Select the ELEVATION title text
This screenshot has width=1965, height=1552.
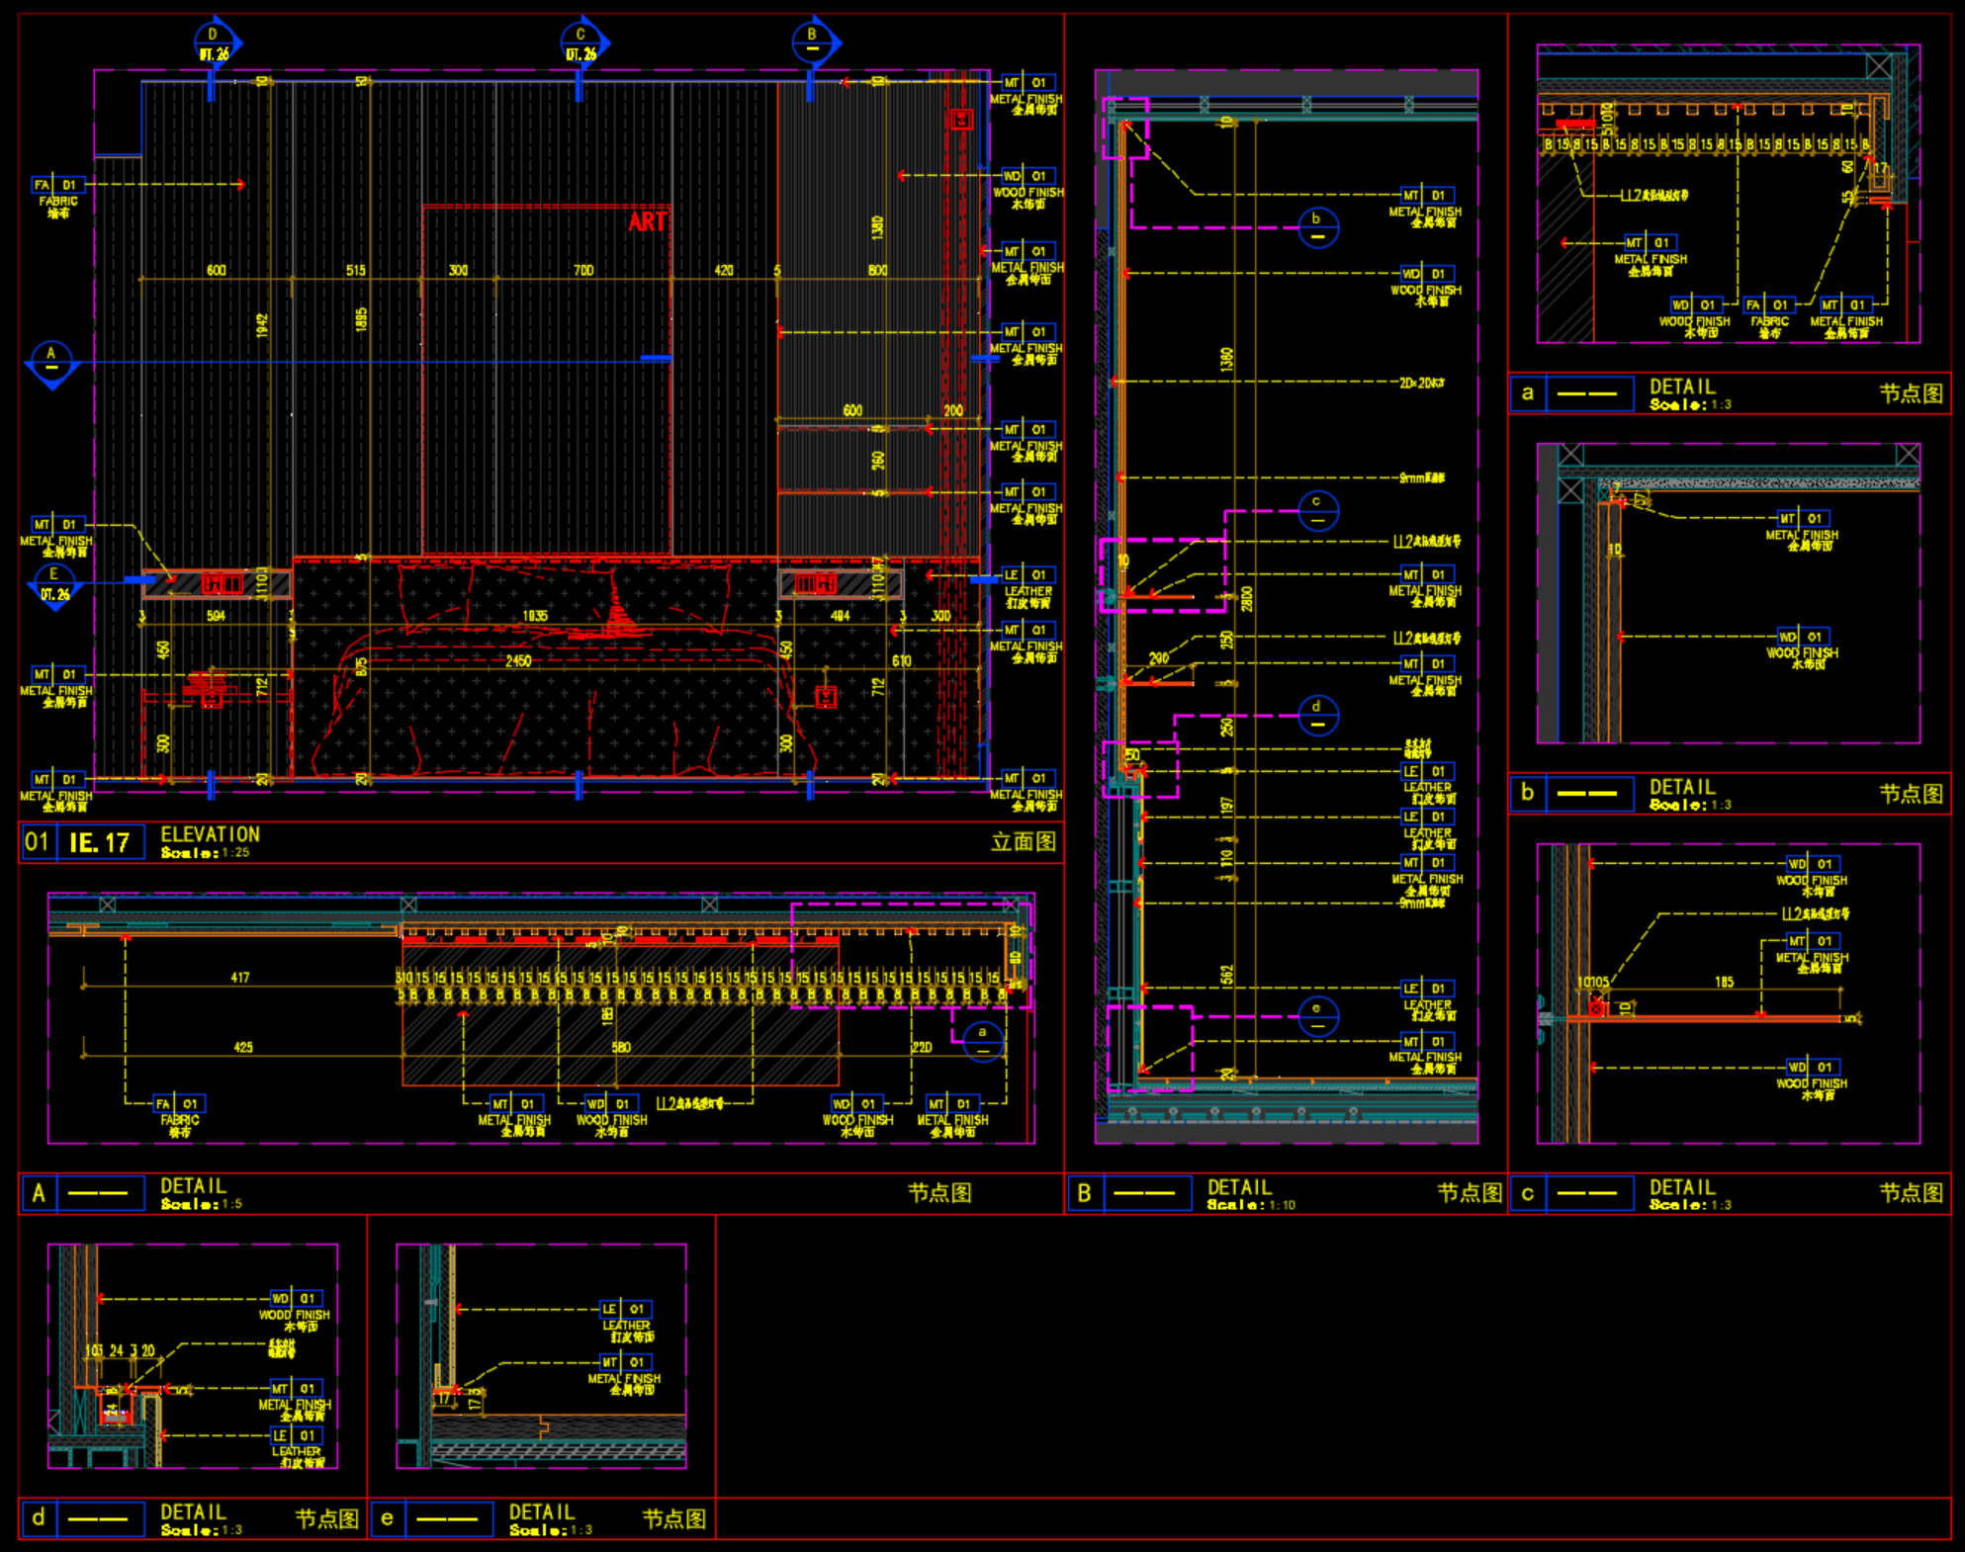(x=211, y=835)
